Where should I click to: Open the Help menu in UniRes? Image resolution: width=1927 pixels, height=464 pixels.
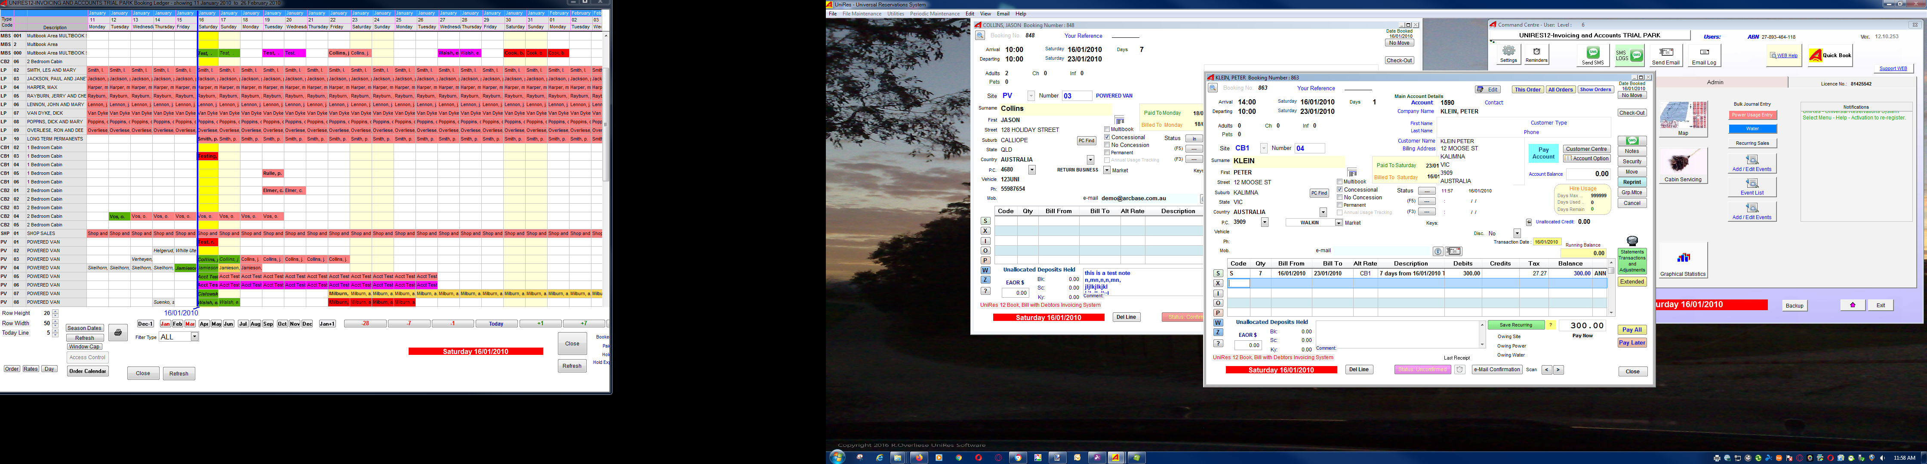pyautogui.click(x=1020, y=13)
